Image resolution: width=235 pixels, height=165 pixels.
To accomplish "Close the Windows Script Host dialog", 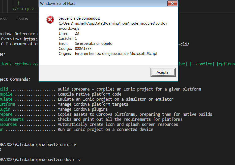I will pos(172,4).
